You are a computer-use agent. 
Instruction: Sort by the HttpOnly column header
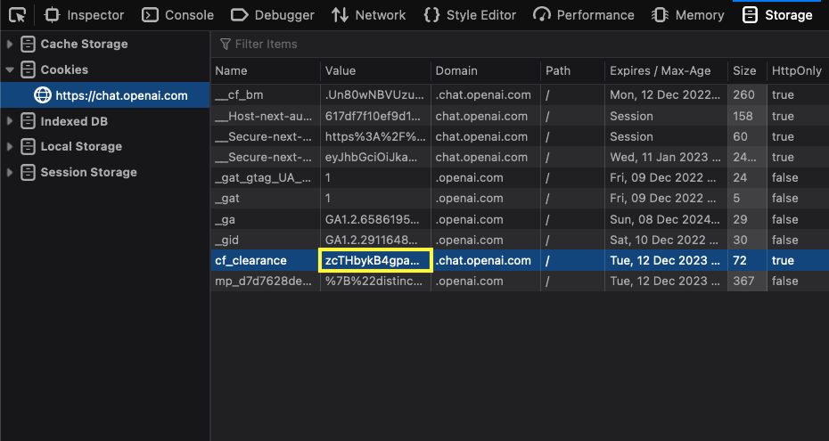coord(798,70)
